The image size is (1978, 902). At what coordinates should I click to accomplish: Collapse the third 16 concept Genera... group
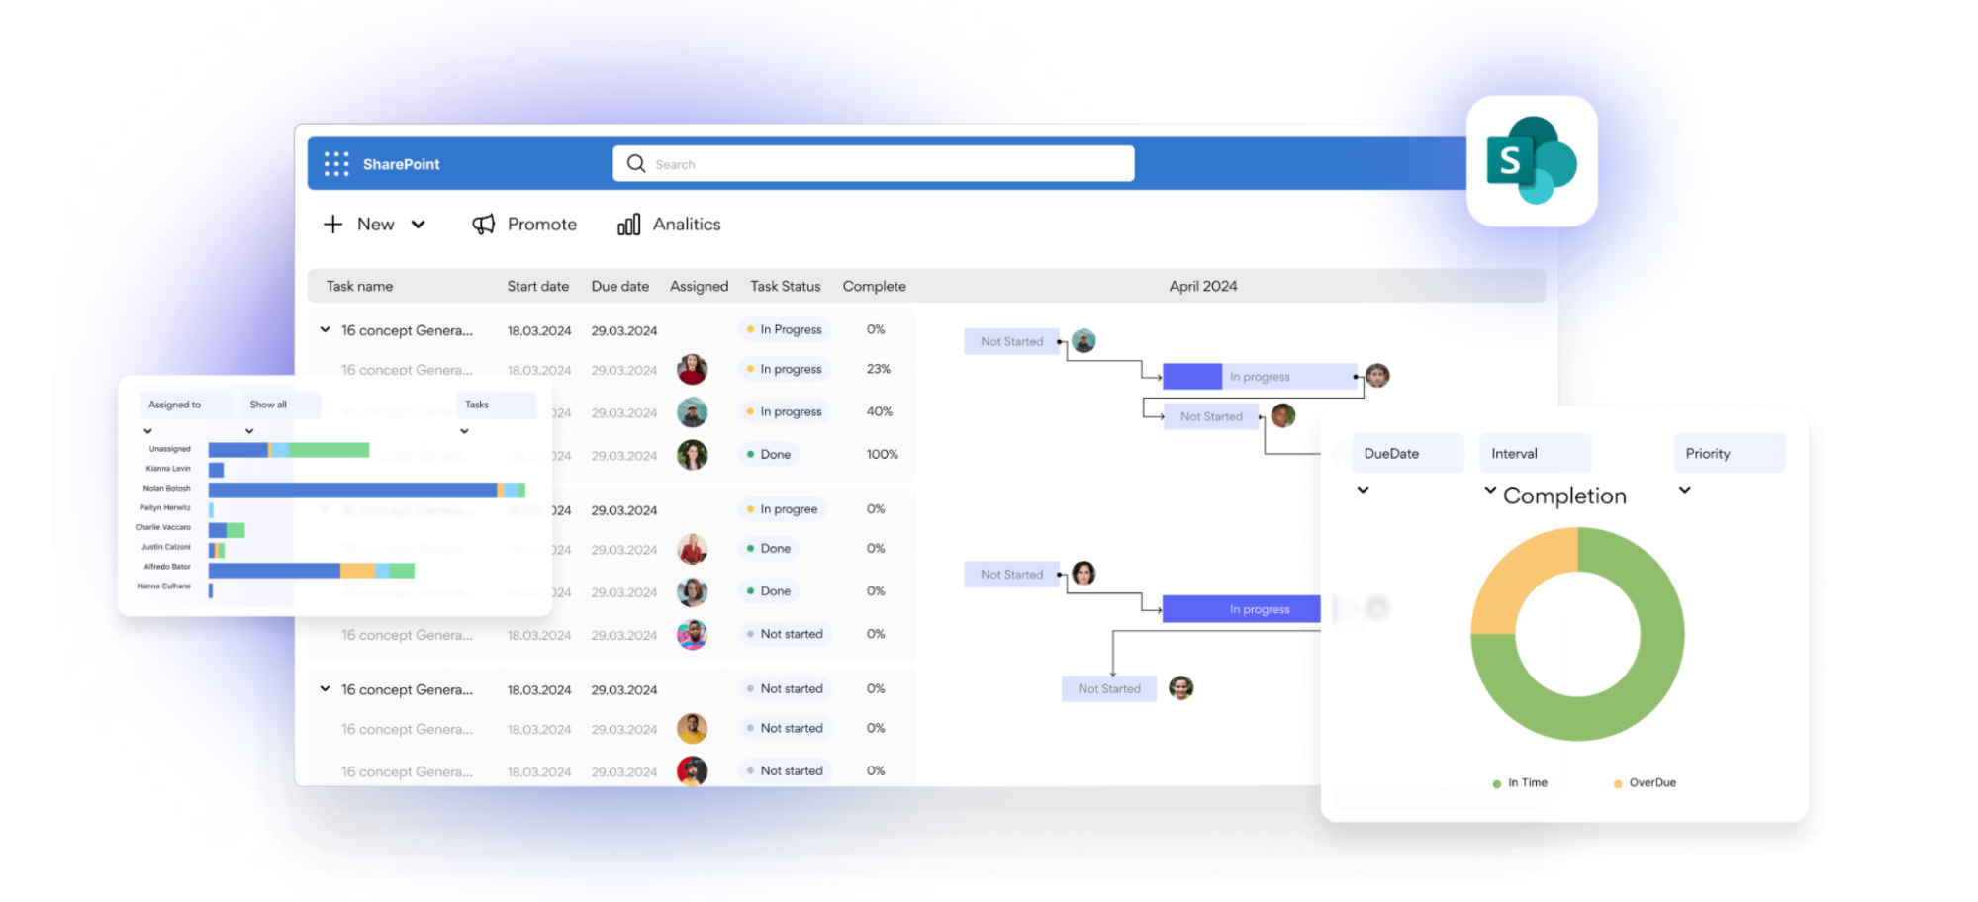click(325, 688)
